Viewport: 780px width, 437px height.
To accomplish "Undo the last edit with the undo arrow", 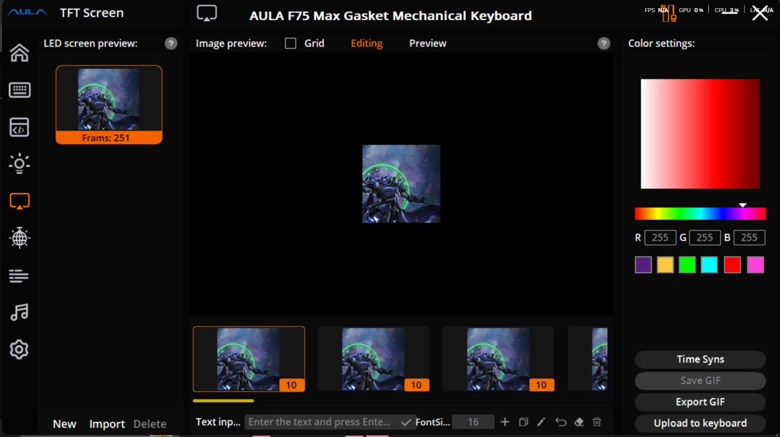I will tap(561, 421).
